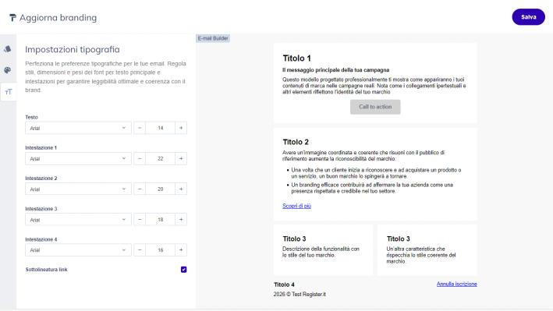This screenshot has width=553, height=311.
Task: Click the Titolo 2 heading in preview
Action: (x=296, y=142)
